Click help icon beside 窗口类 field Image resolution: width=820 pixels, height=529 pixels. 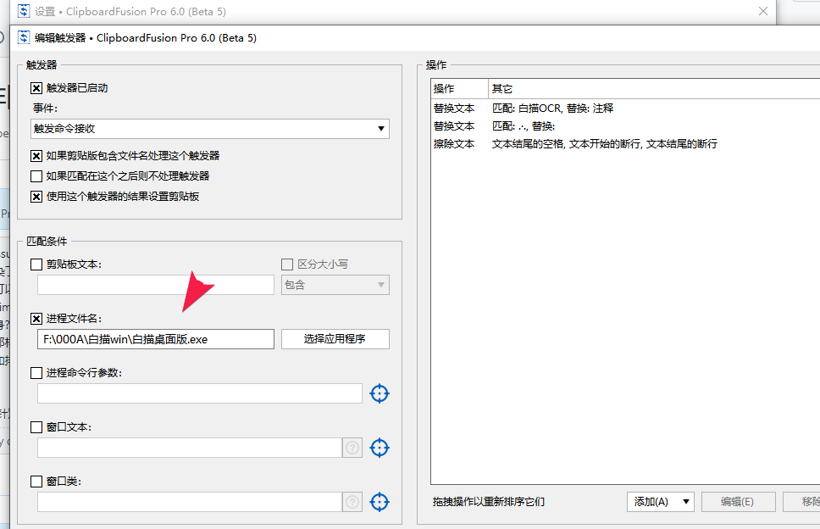352,502
